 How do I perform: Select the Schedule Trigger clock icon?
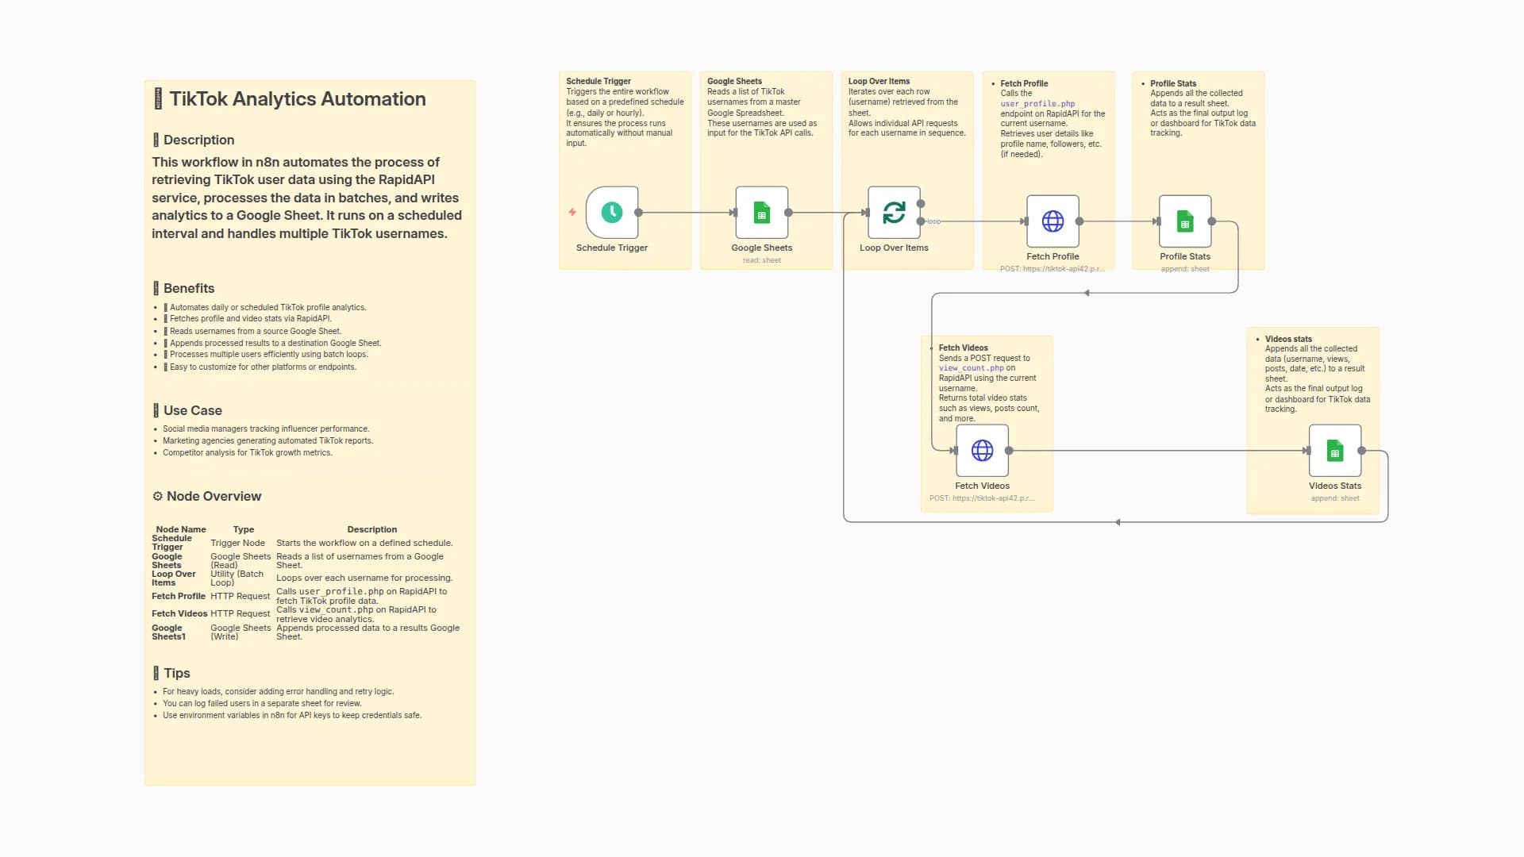pos(611,212)
